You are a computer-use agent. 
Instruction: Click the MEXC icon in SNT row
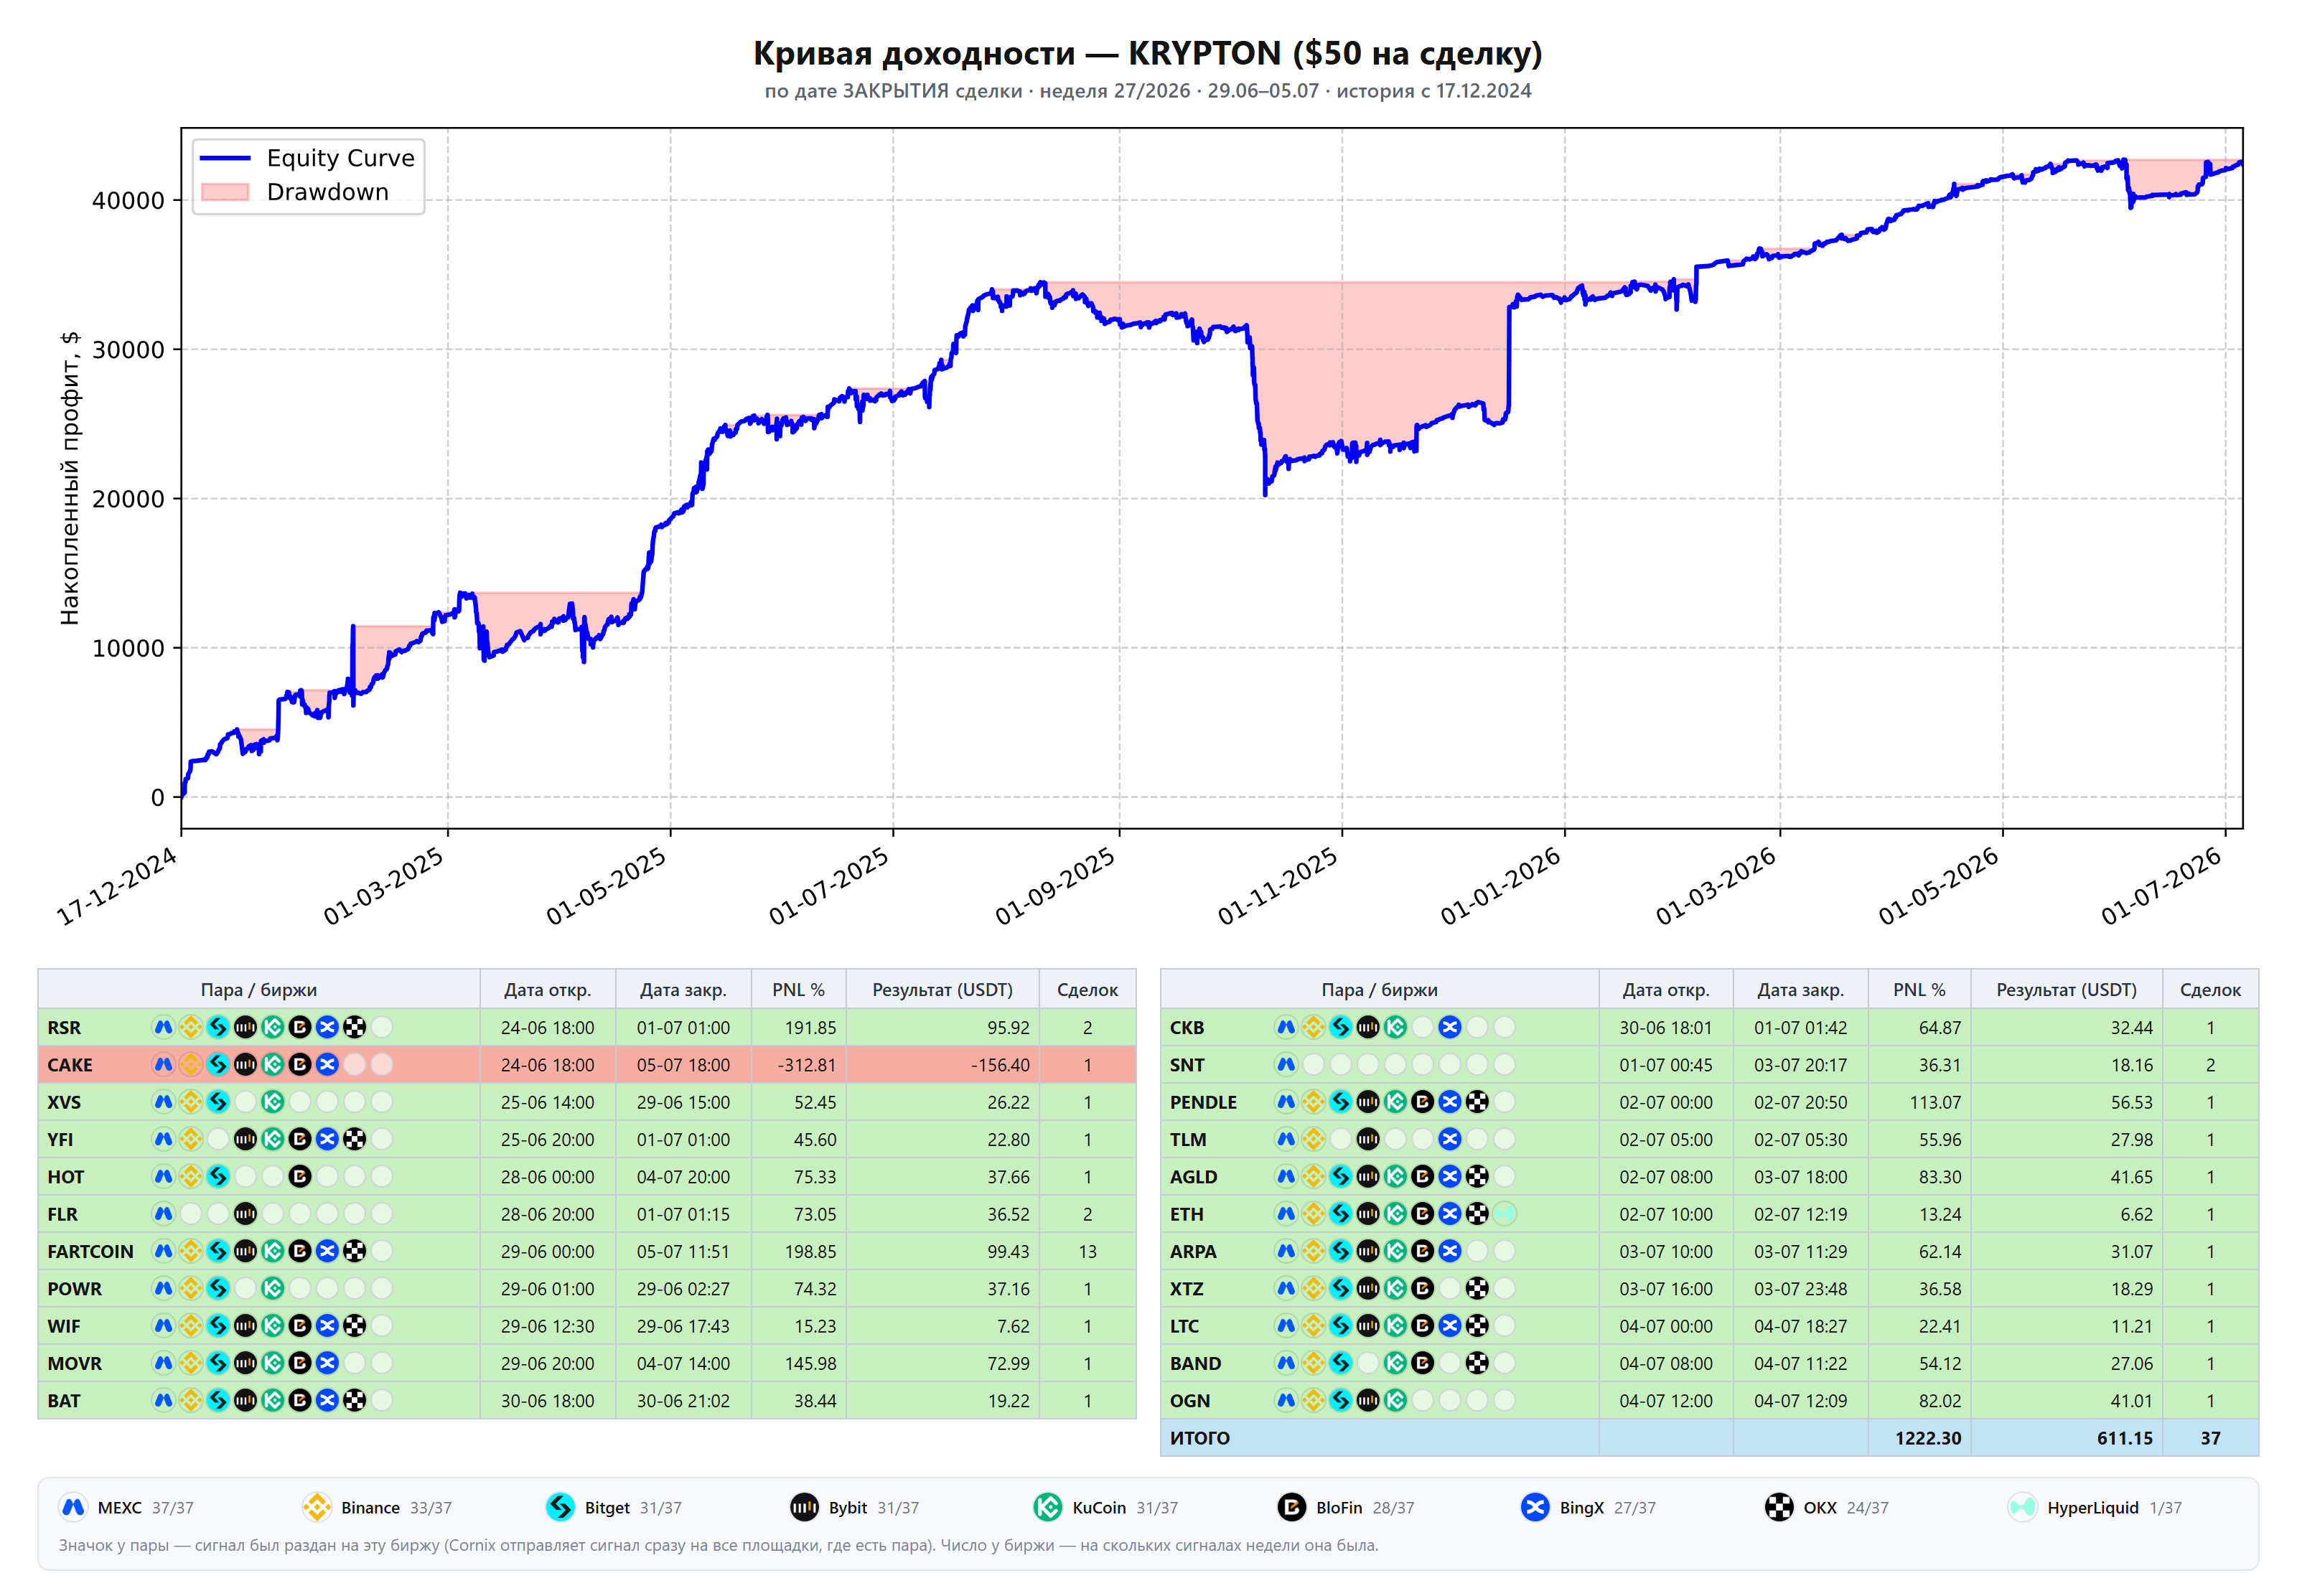coord(1286,1065)
